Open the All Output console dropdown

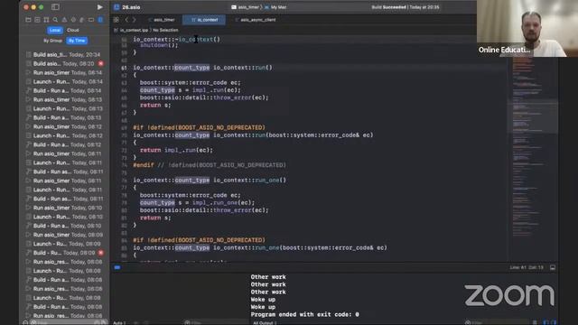pos(265,323)
